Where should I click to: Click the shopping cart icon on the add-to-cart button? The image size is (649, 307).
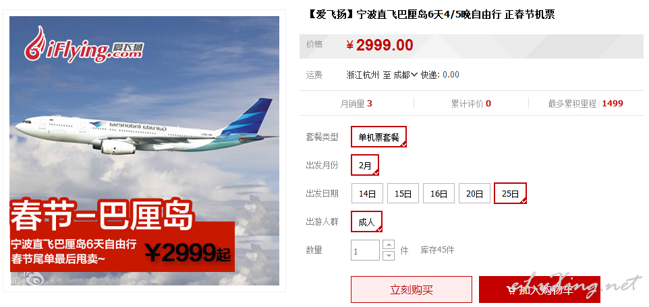(511, 290)
